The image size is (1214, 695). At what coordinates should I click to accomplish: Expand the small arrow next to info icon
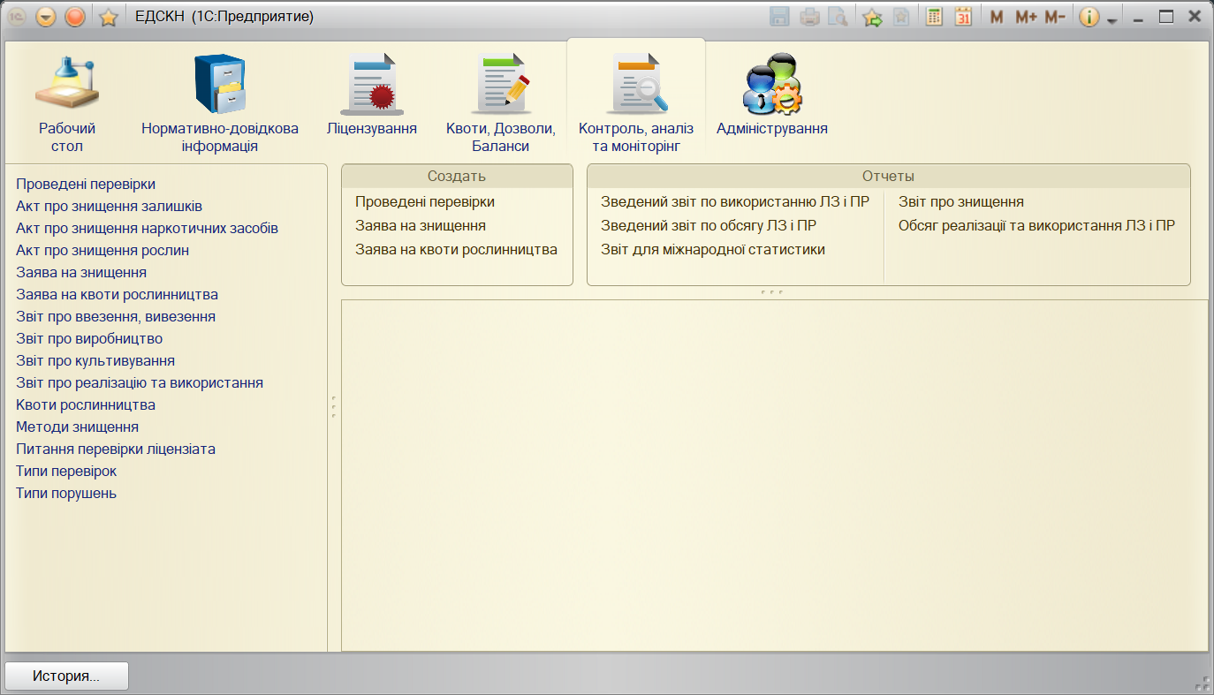click(x=1112, y=20)
